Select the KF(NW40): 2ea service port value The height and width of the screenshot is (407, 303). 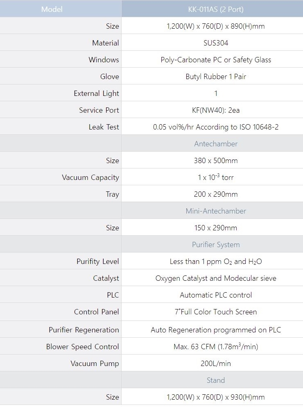click(x=216, y=110)
